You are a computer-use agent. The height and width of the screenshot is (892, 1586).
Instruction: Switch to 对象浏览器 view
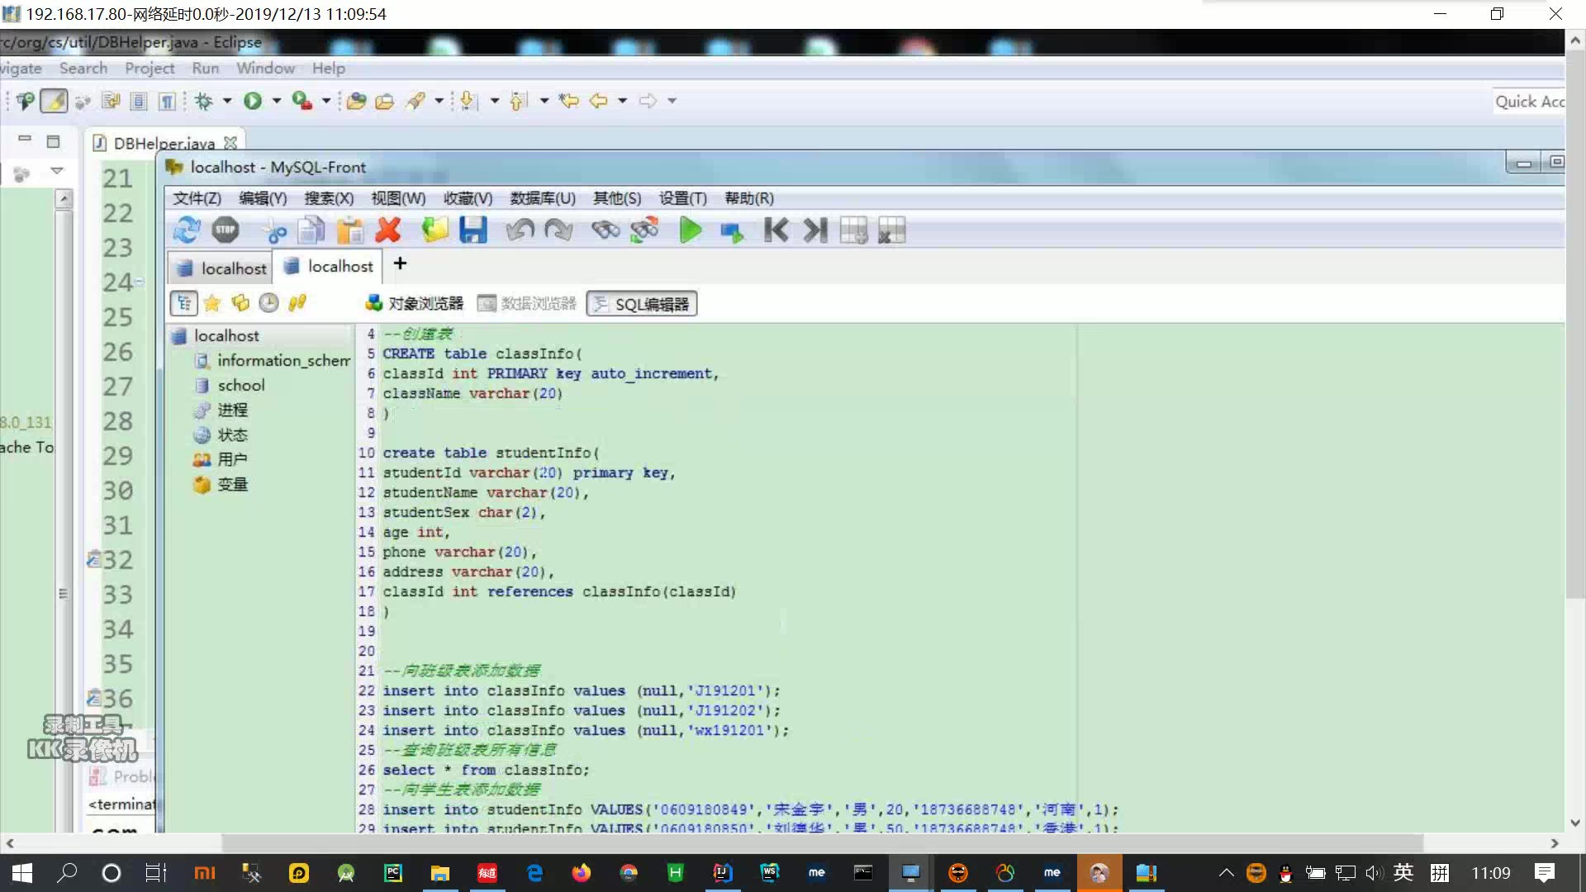click(x=415, y=304)
